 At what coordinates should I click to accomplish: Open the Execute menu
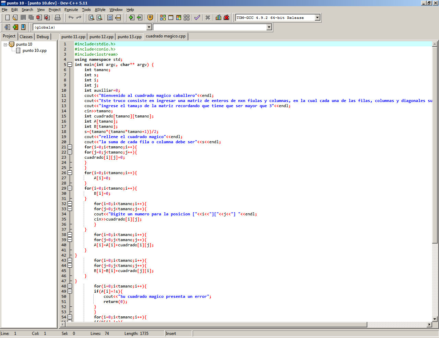(x=71, y=10)
